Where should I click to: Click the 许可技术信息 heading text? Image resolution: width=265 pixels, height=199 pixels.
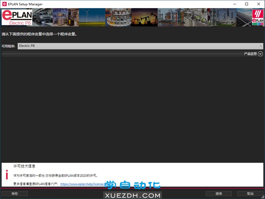click(x=24, y=166)
